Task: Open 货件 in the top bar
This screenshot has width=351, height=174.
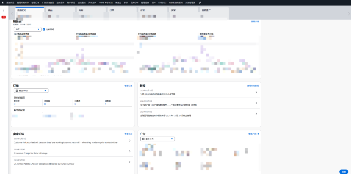Action: 153,3
